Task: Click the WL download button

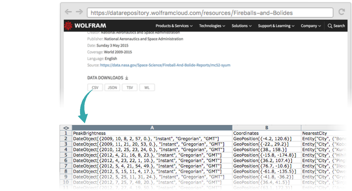Action: click(147, 88)
